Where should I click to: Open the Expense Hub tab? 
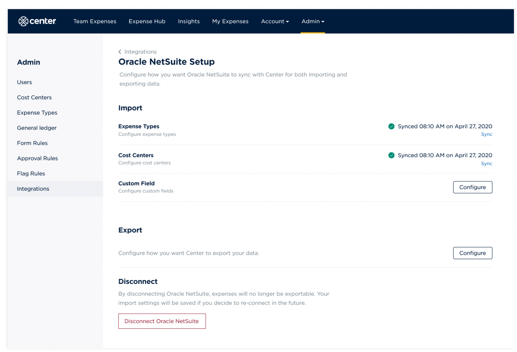[147, 21]
